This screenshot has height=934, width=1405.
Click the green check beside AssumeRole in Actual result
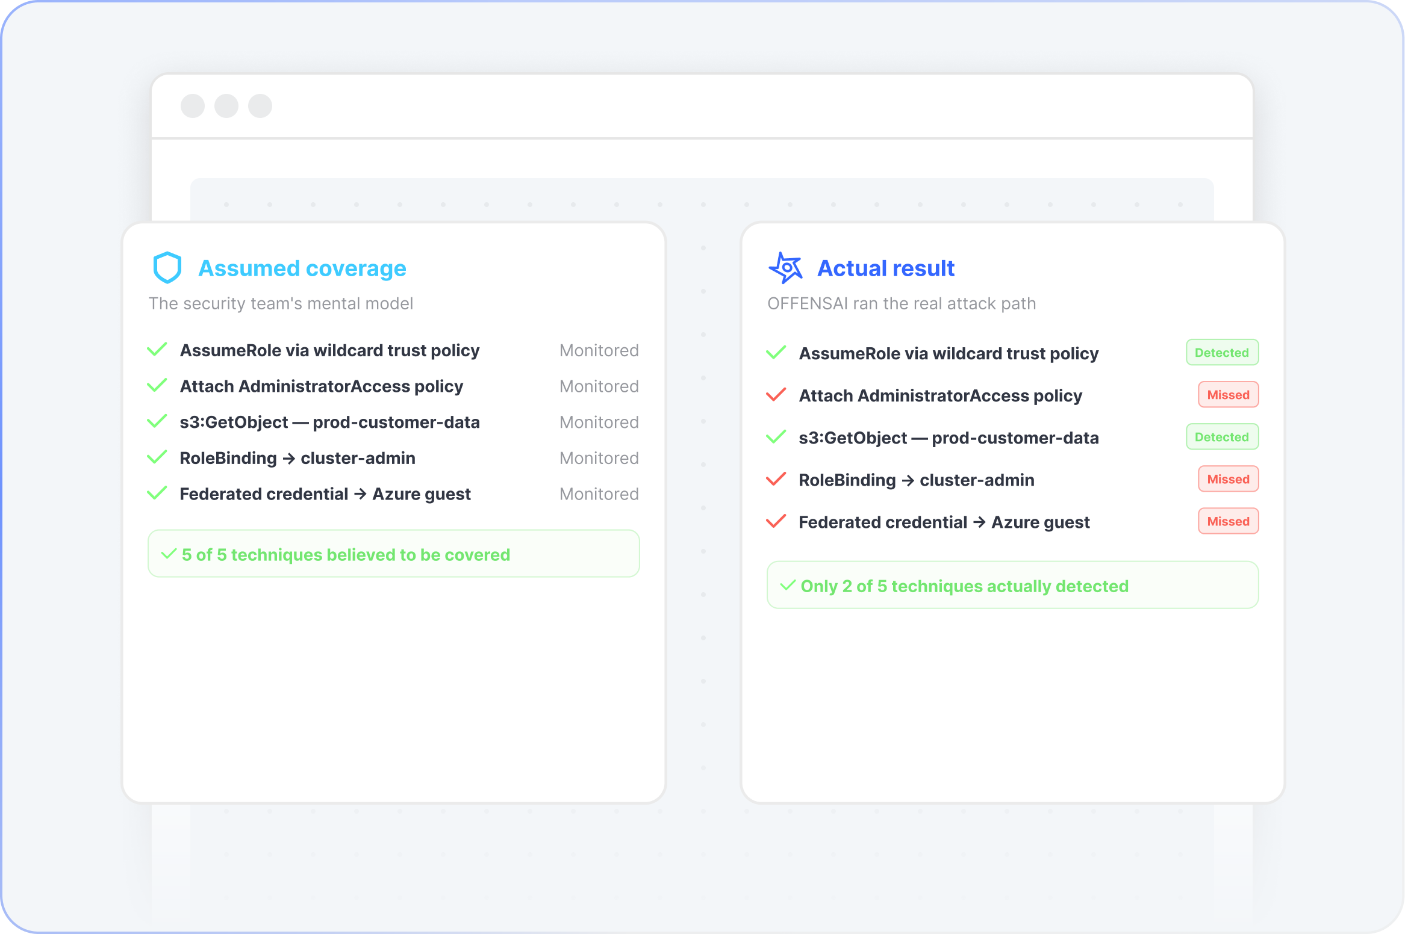[776, 353]
